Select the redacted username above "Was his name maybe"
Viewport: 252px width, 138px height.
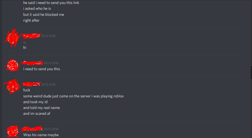[x=33, y=129]
